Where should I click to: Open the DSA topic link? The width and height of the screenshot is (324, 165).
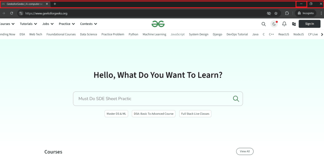coord(22,34)
